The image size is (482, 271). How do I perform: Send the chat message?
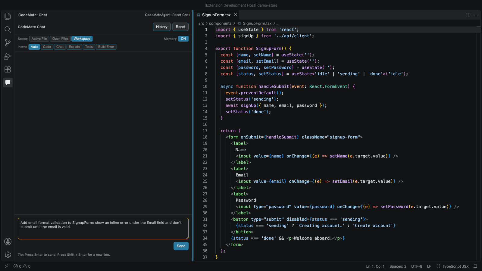(181, 246)
